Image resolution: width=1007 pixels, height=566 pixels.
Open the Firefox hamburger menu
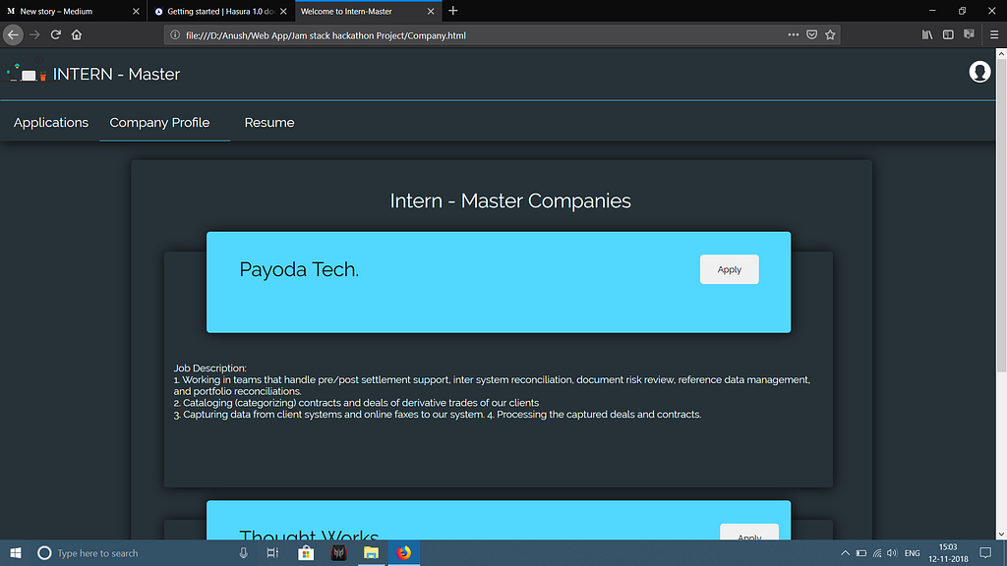click(x=994, y=34)
